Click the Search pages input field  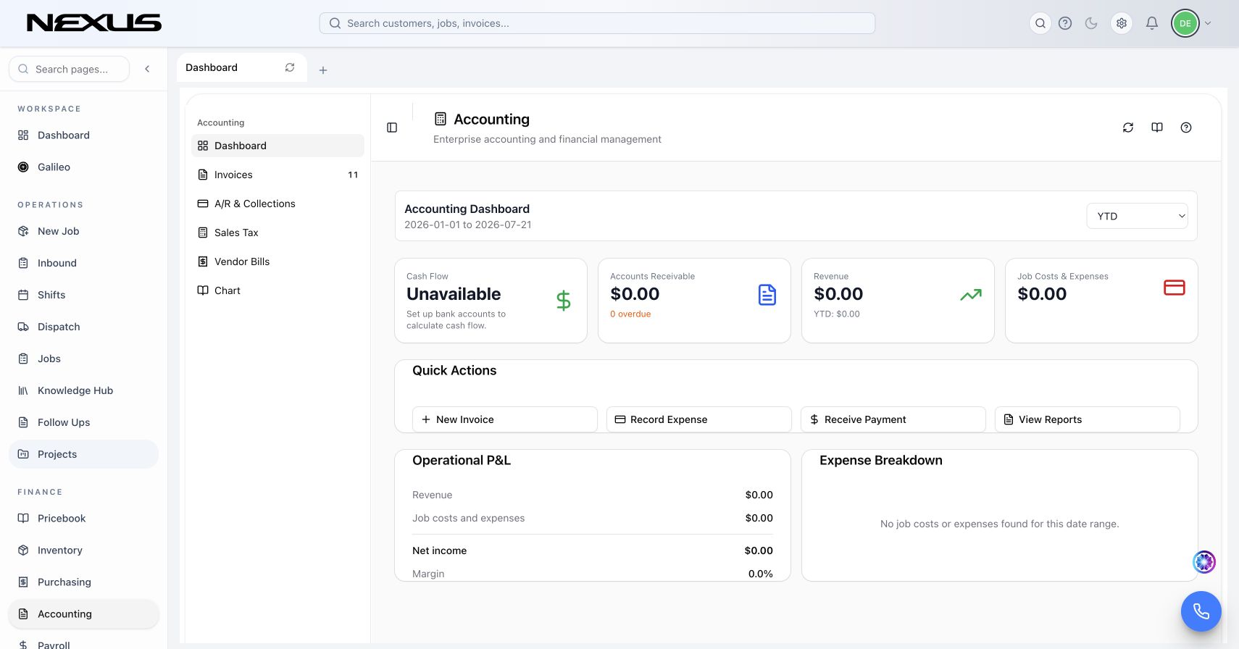70,69
